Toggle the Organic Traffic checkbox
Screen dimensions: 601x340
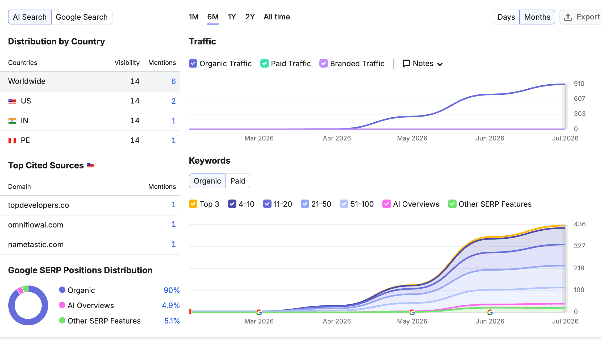click(193, 63)
